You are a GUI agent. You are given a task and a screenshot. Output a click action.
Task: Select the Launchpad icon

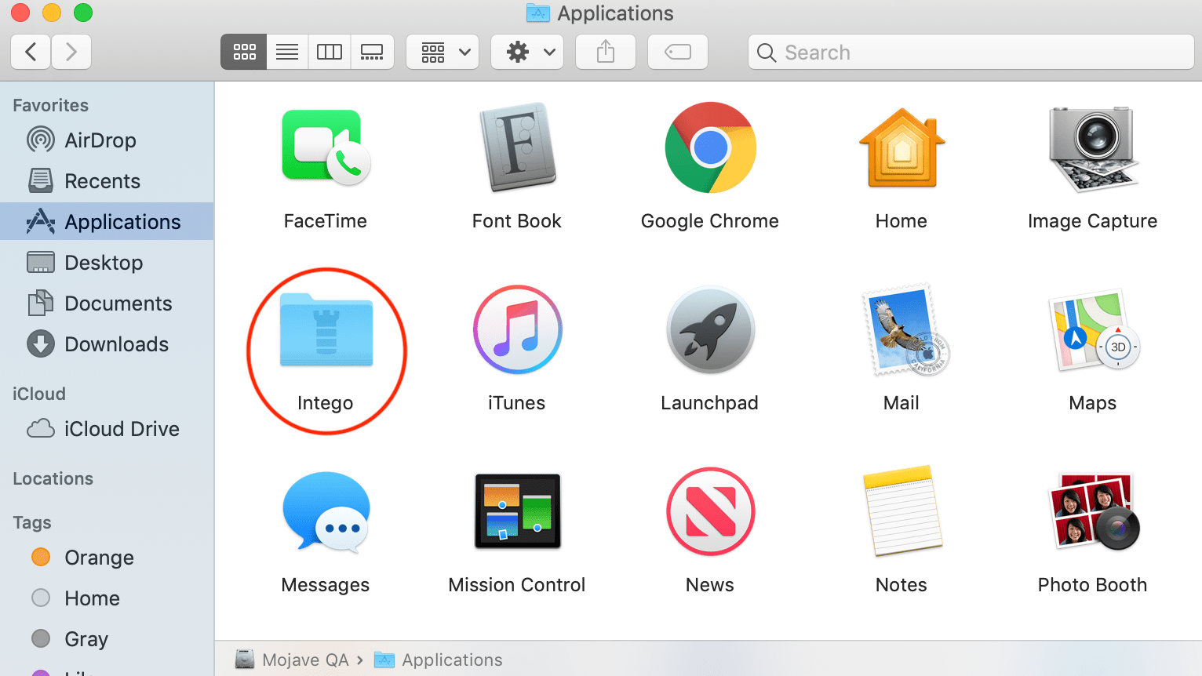coord(709,329)
